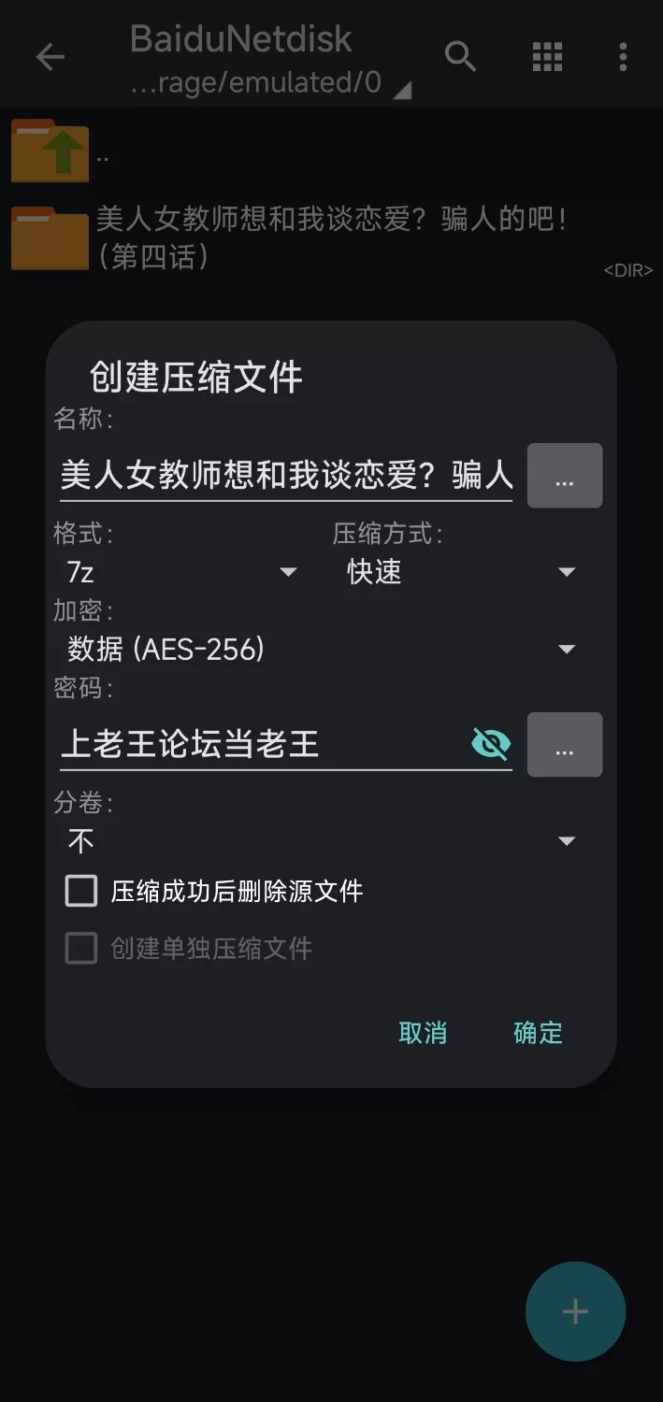This screenshot has width=663, height=1402.
Task: Open password extra options button
Action: (565, 744)
